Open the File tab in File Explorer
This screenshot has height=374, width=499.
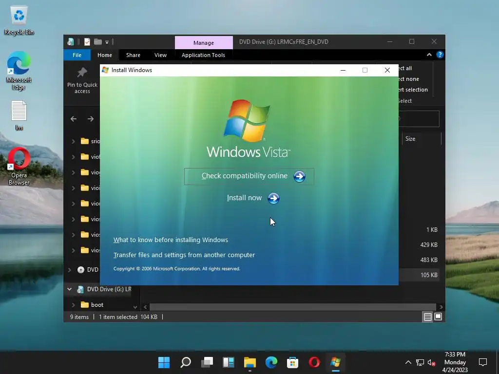[x=77, y=55]
